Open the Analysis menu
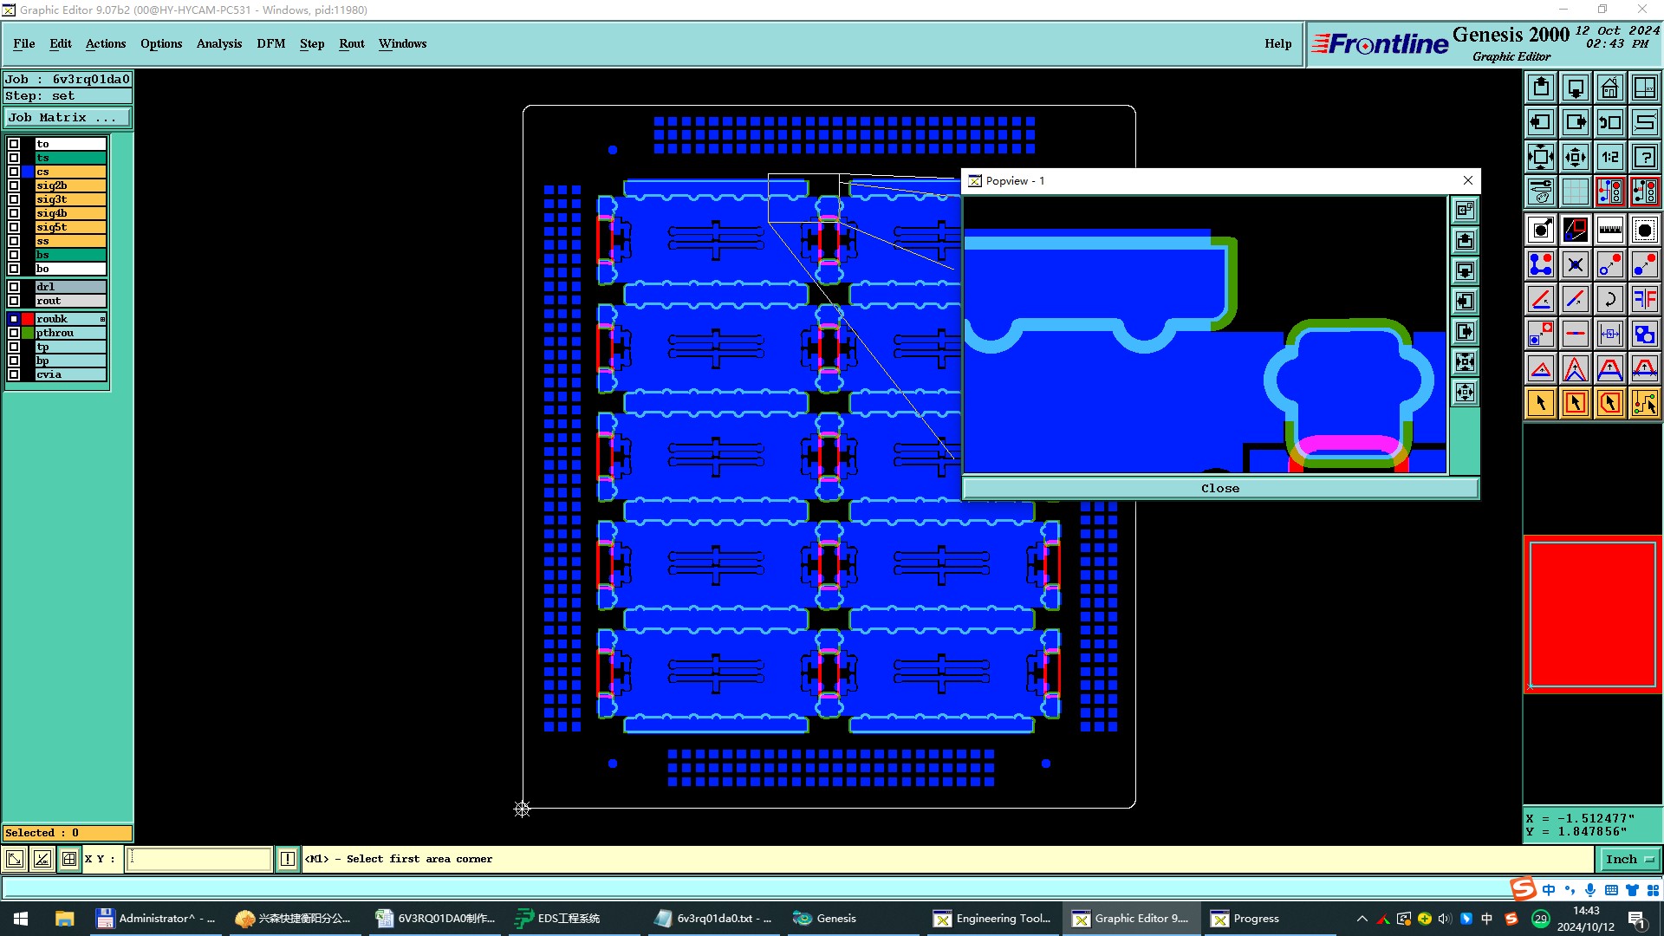Image resolution: width=1664 pixels, height=936 pixels. (x=218, y=43)
